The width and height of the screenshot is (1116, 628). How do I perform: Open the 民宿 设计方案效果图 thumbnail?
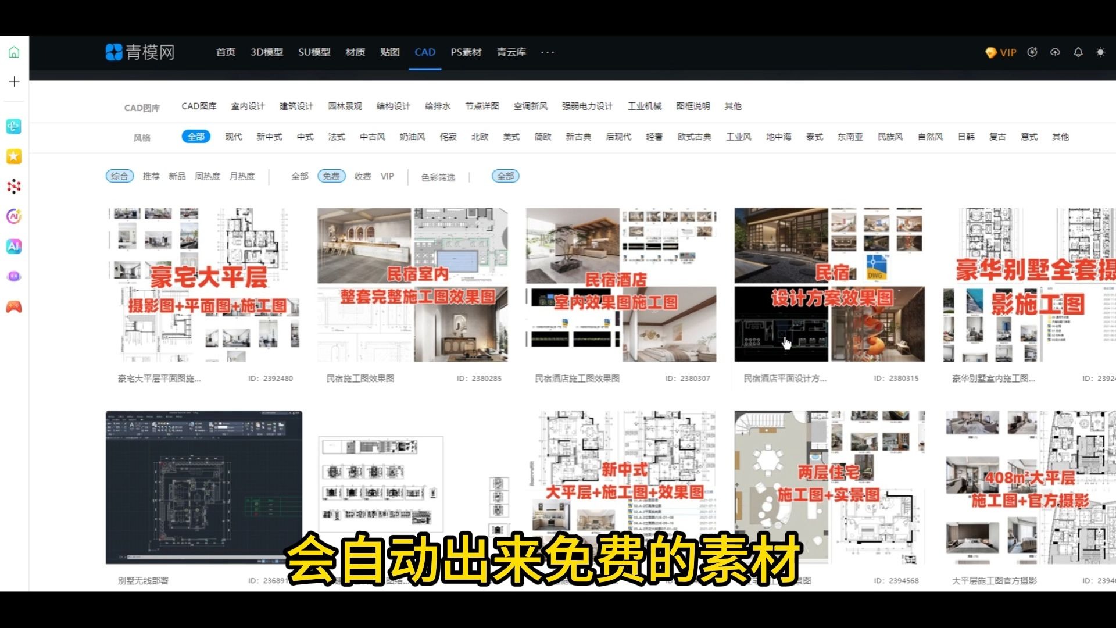pyautogui.click(x=830, y=285)
